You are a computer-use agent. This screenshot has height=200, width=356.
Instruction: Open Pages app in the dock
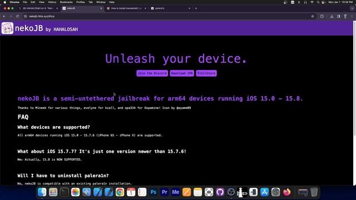click(187, 192)
